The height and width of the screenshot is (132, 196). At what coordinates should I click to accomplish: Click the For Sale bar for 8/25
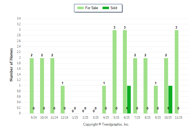tap(145, 86)
